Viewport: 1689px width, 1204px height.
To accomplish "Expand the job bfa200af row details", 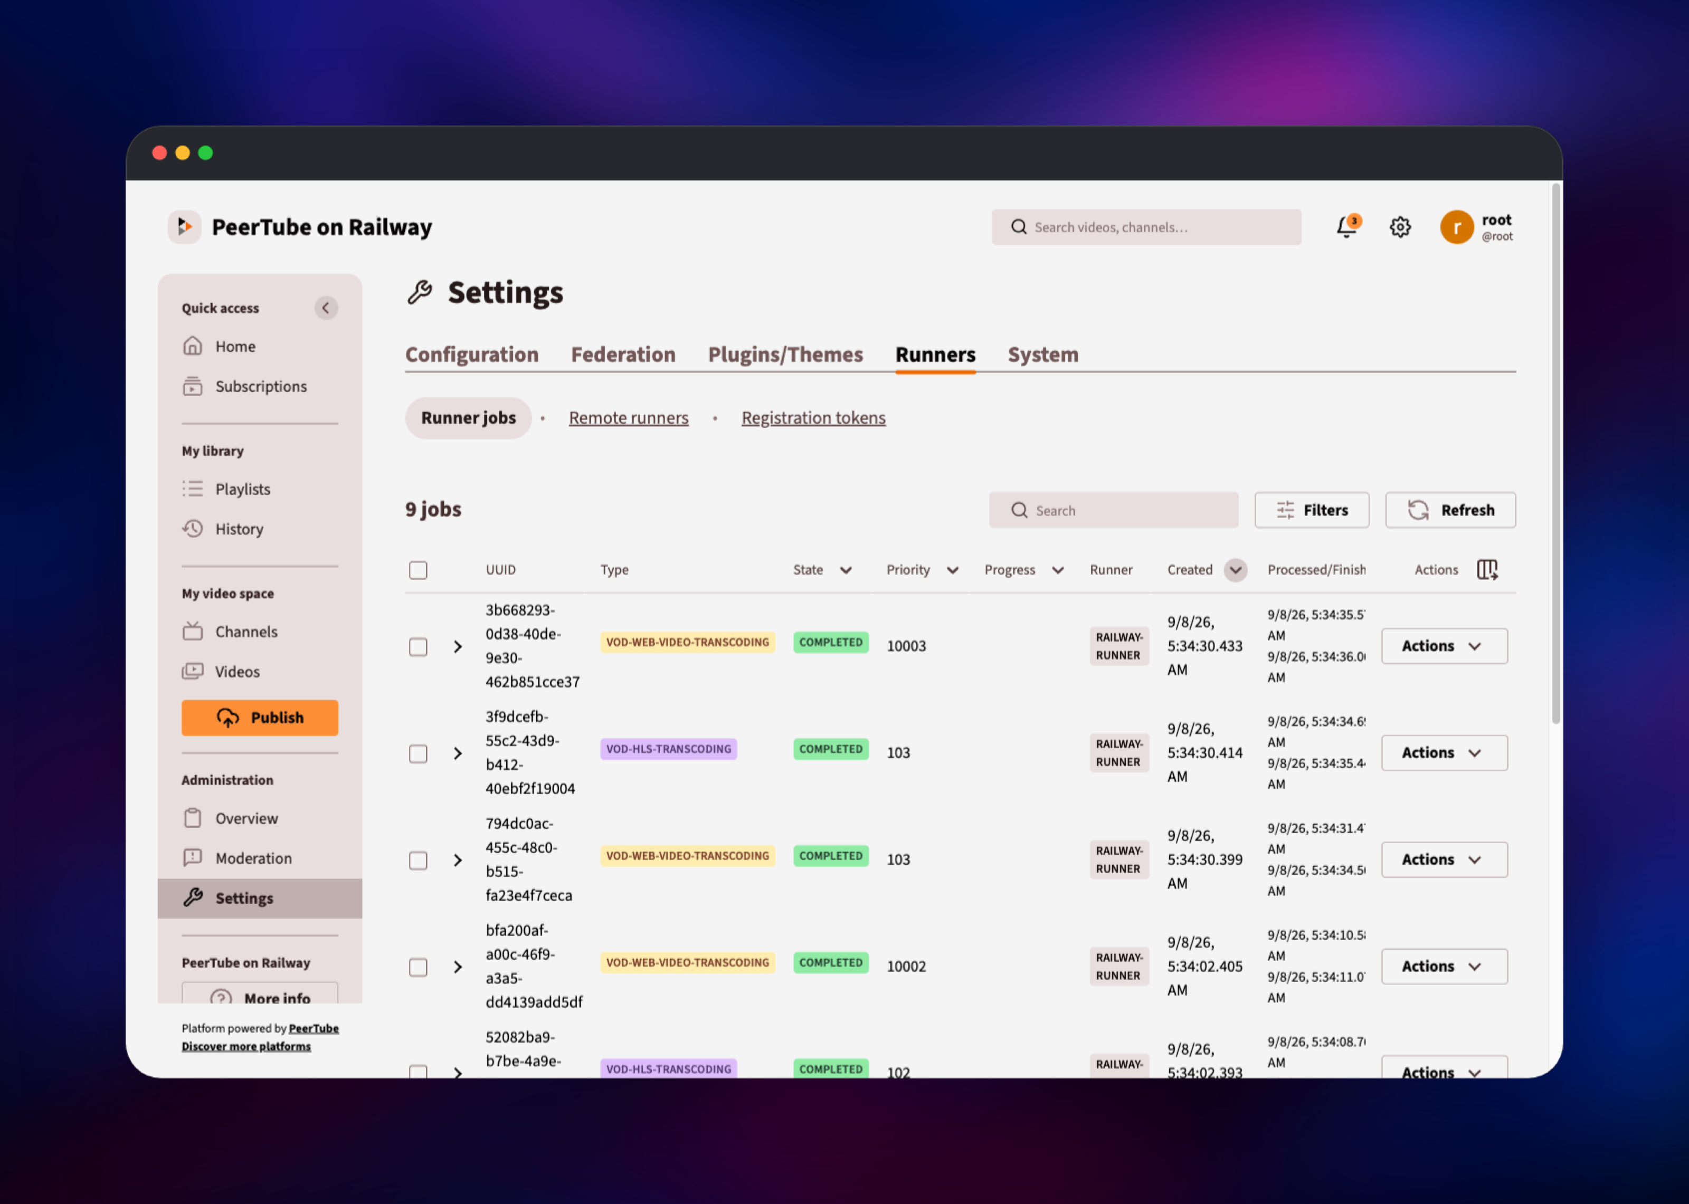I will tap(458, 967).
